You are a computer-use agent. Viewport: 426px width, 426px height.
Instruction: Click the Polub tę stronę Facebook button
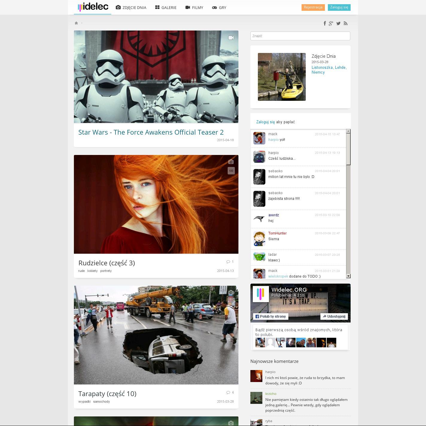[271, 317]
